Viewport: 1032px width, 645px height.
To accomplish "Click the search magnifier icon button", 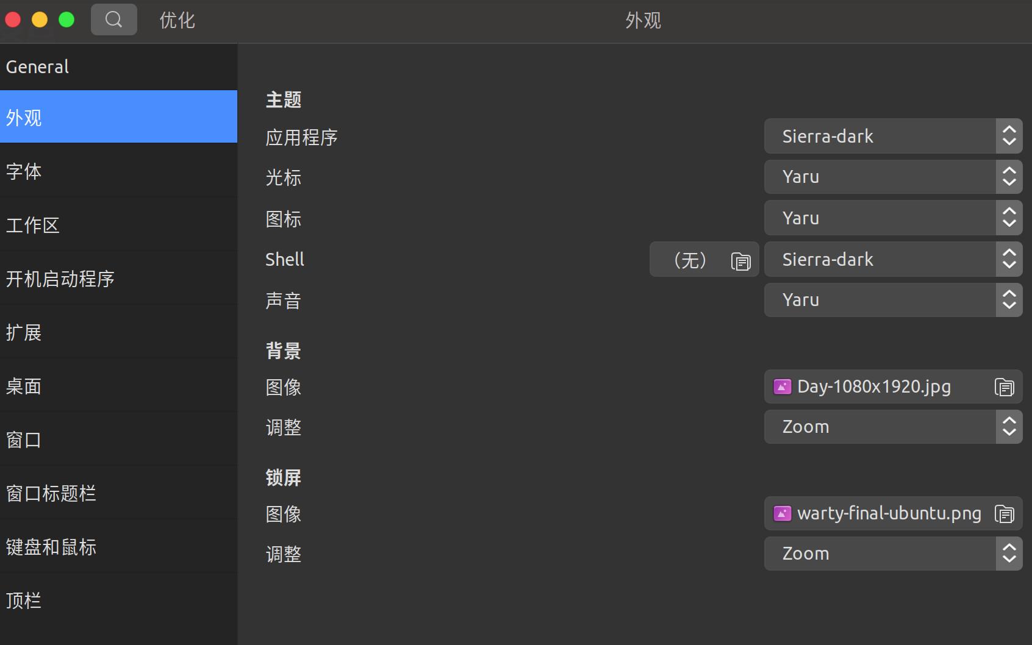I will click(x=114, y=20).
